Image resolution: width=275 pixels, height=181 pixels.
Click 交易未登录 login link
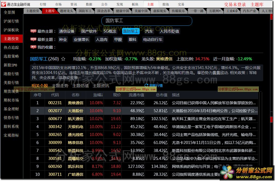(x=235, y=4)
